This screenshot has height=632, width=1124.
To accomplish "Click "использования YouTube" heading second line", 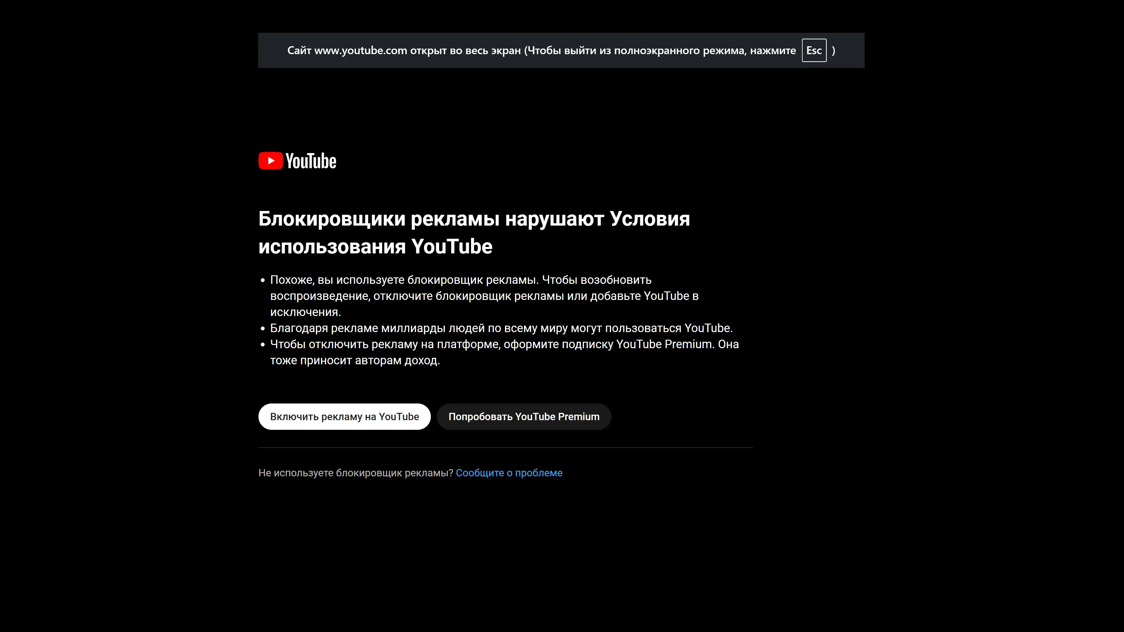I will tap(375, 246).
